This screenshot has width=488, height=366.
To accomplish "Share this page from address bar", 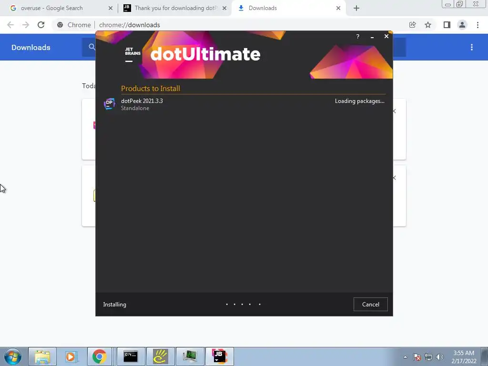I will click(x=412, y=25).
